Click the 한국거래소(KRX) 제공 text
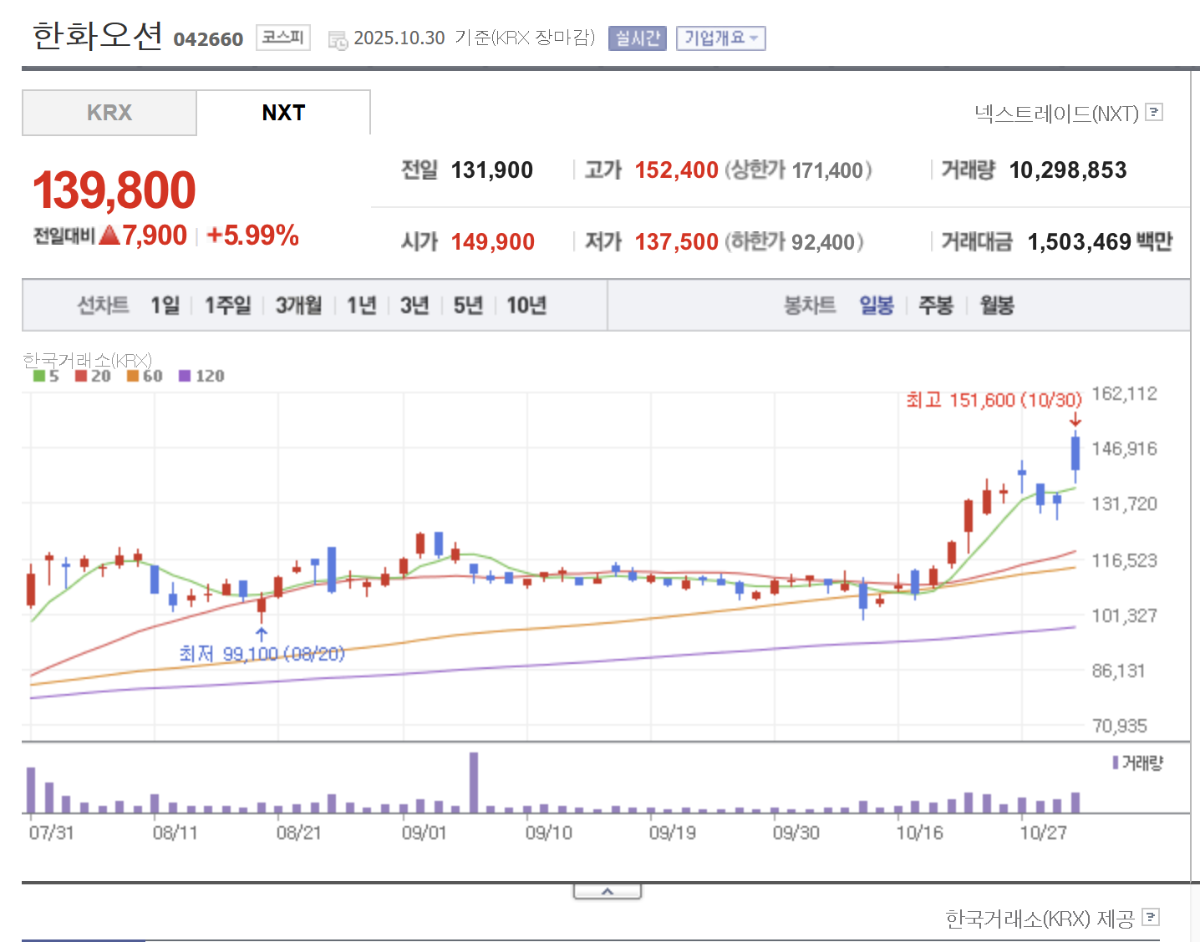The image size is (1200, 942). pos(1040,919)
